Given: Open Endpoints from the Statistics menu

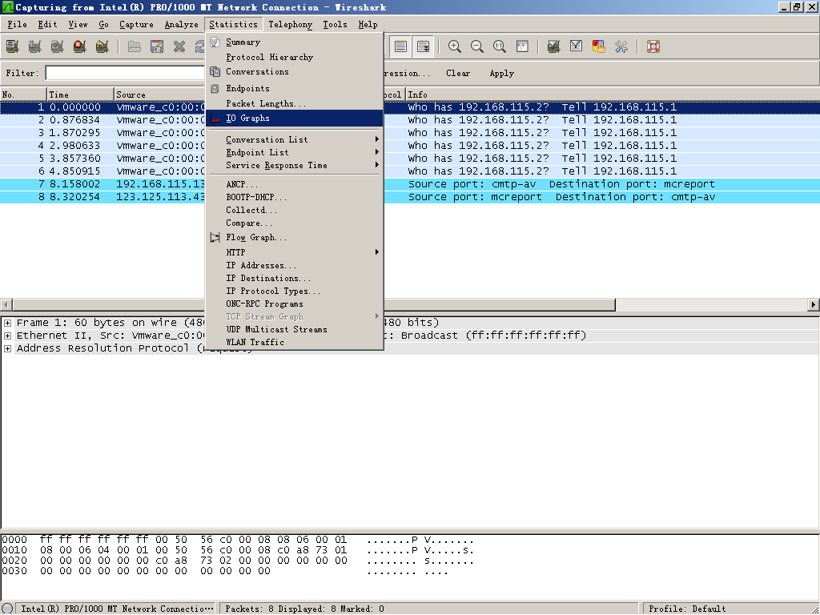Looking at the screenshot, I should [x=295, y=88].
